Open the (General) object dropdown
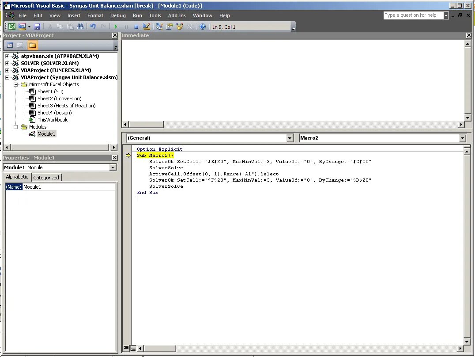 tap(290, 138)
